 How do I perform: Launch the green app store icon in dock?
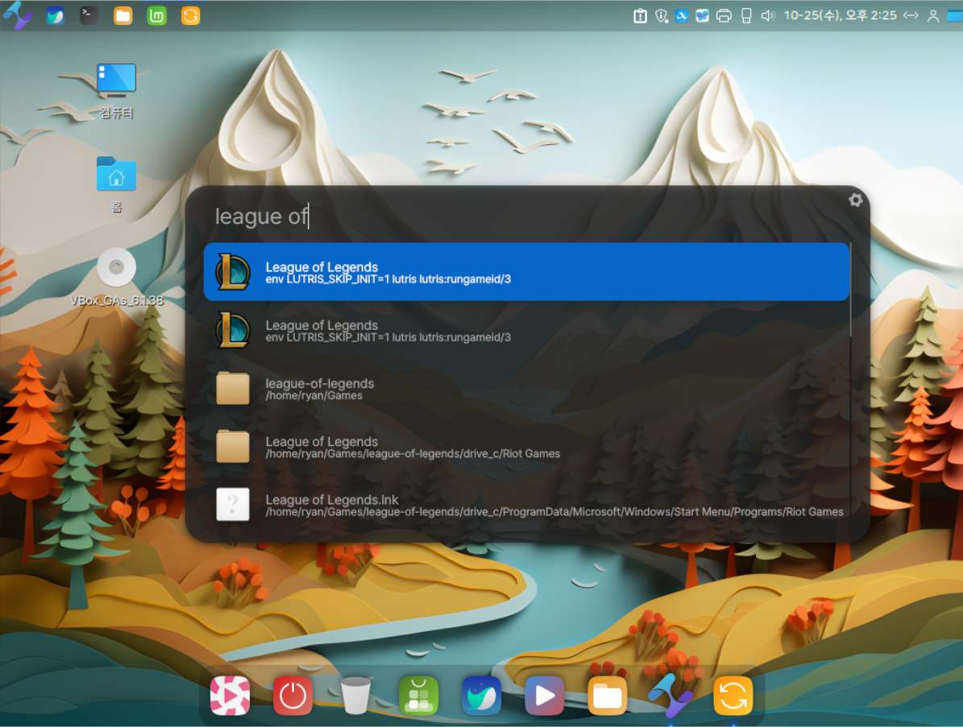(418, 696)
